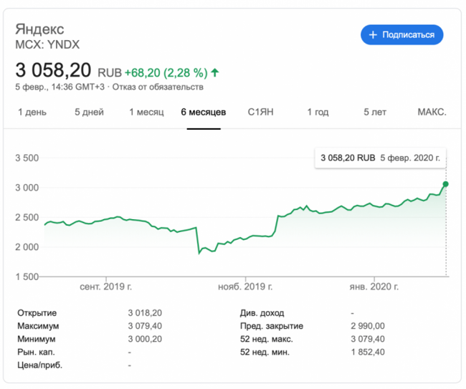This screenshot has height=389, width=466.
Task: Open the 1 месяц chart range
Action: [x=146, y=112]
